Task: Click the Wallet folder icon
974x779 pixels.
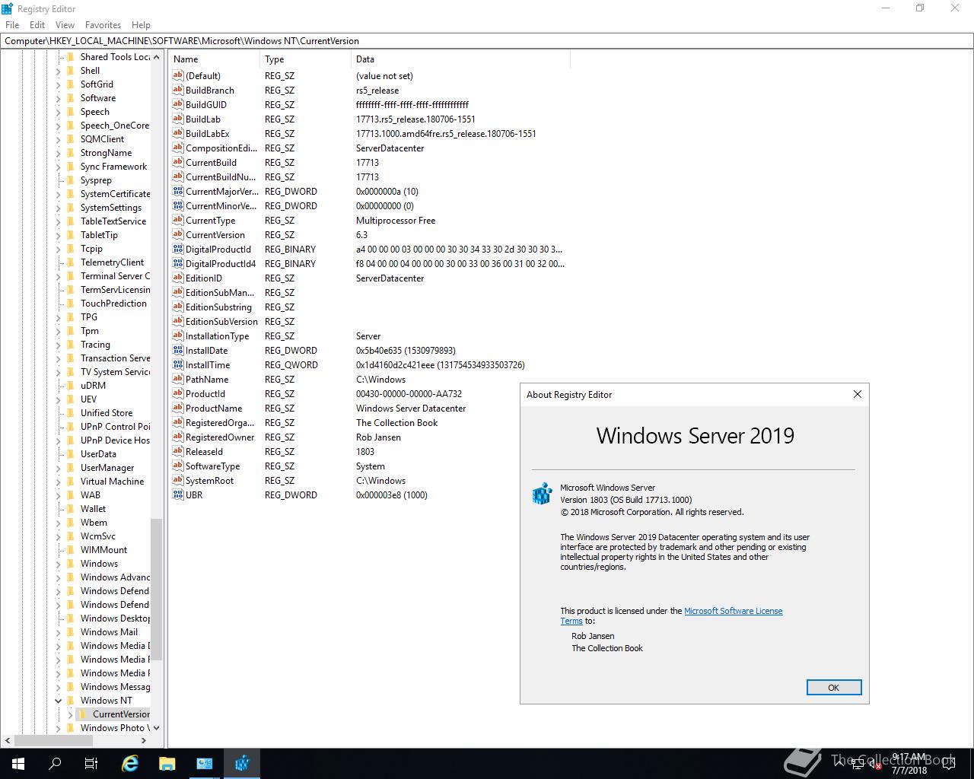Action: point(72,508)
